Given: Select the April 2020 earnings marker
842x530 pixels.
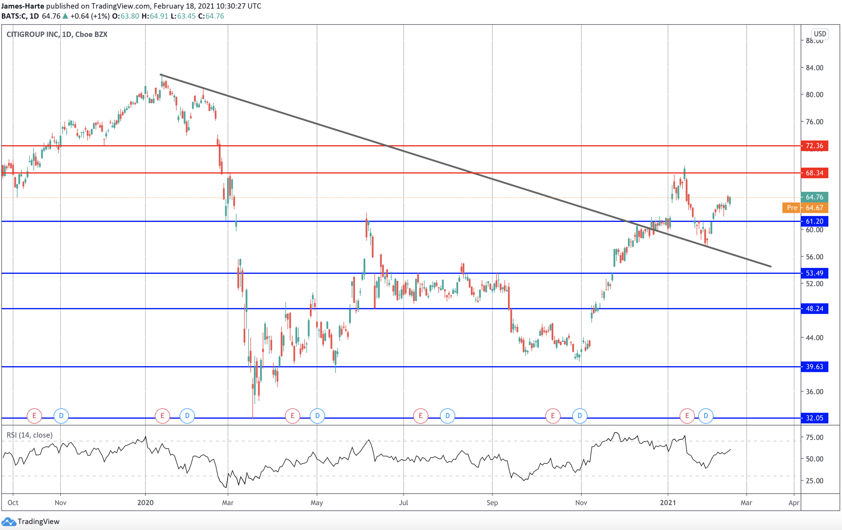Looking at the screenshot, I should point(292,416).
